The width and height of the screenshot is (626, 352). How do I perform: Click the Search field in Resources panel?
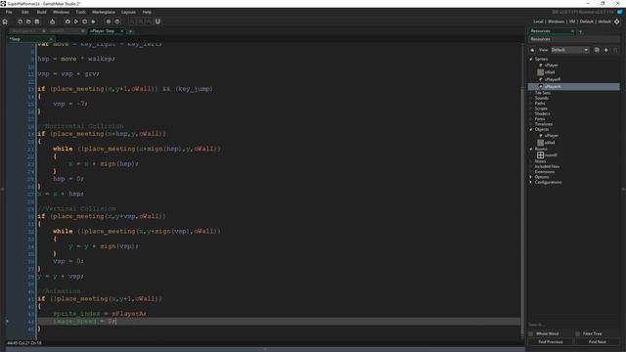click(573, 325)
